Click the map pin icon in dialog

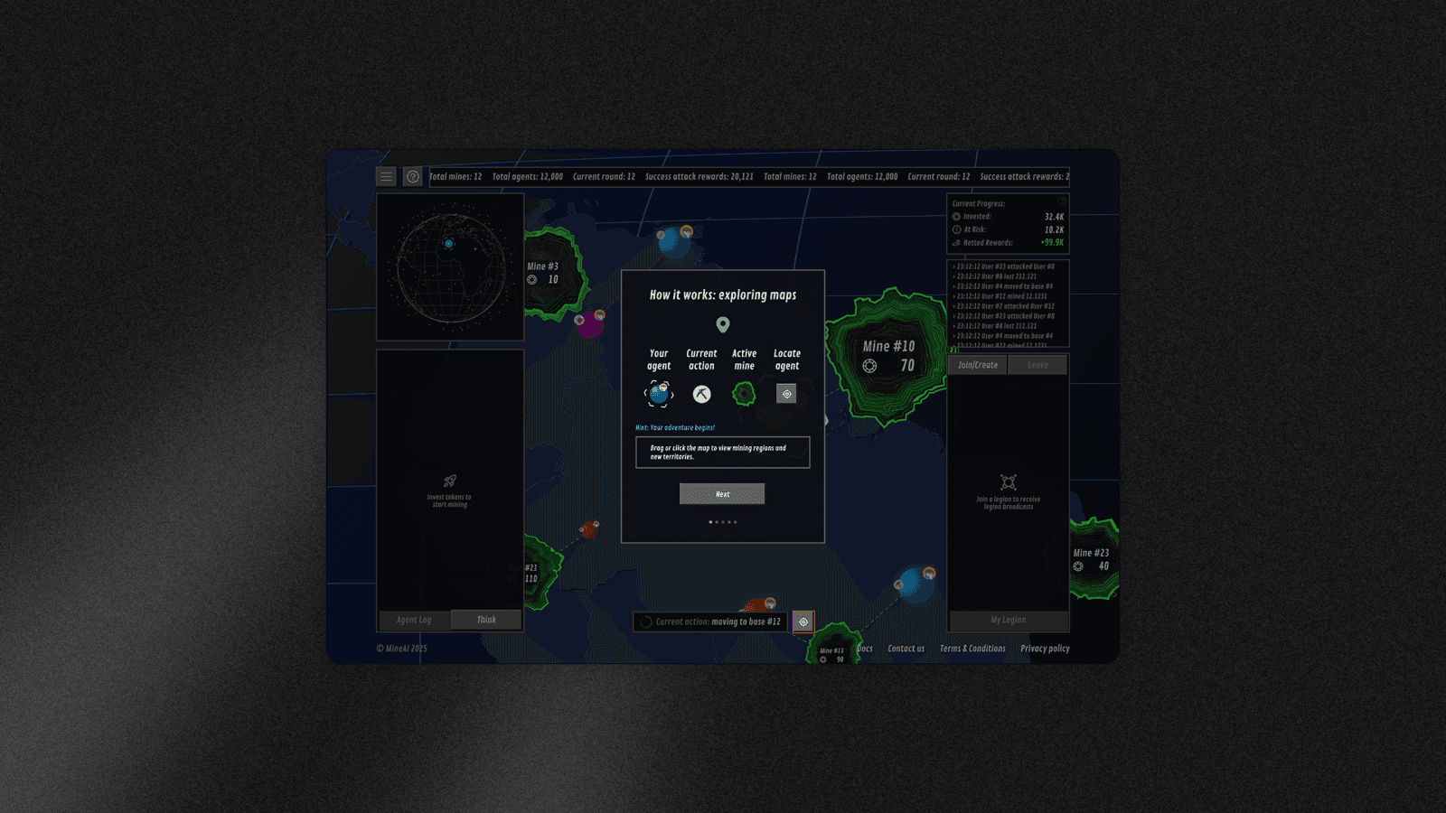click(x=723, y=324)
